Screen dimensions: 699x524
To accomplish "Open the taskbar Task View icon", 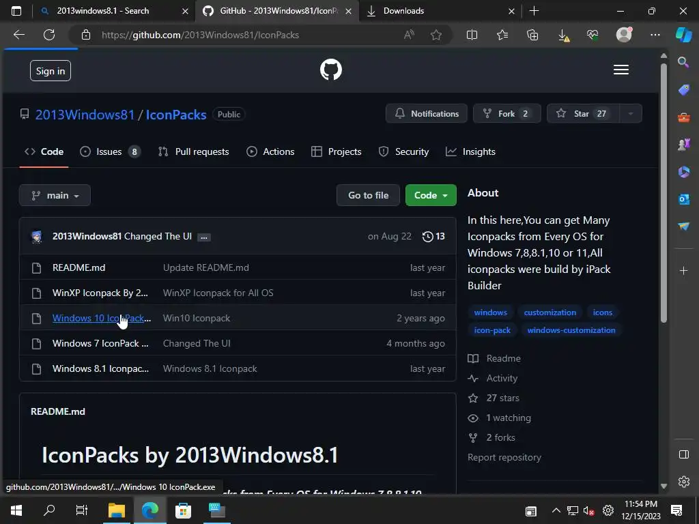I will tap(82, 510).
